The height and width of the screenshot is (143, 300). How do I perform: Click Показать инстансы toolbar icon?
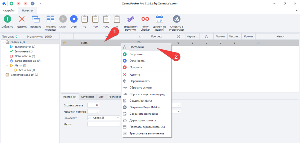(50, 19)
